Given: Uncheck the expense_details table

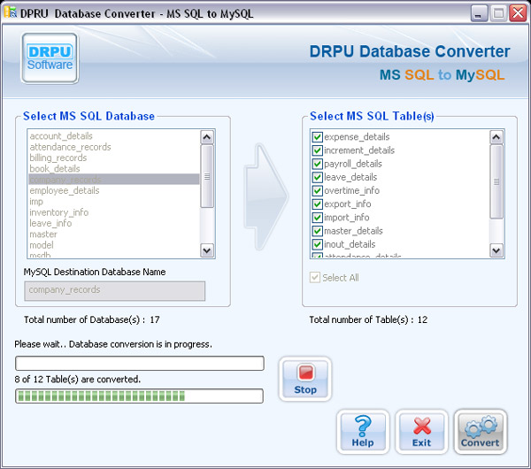Looking at the screenshot, I should pos(317,137).
